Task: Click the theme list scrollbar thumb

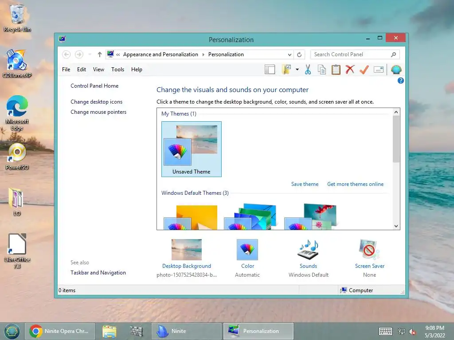Action: 396,139
